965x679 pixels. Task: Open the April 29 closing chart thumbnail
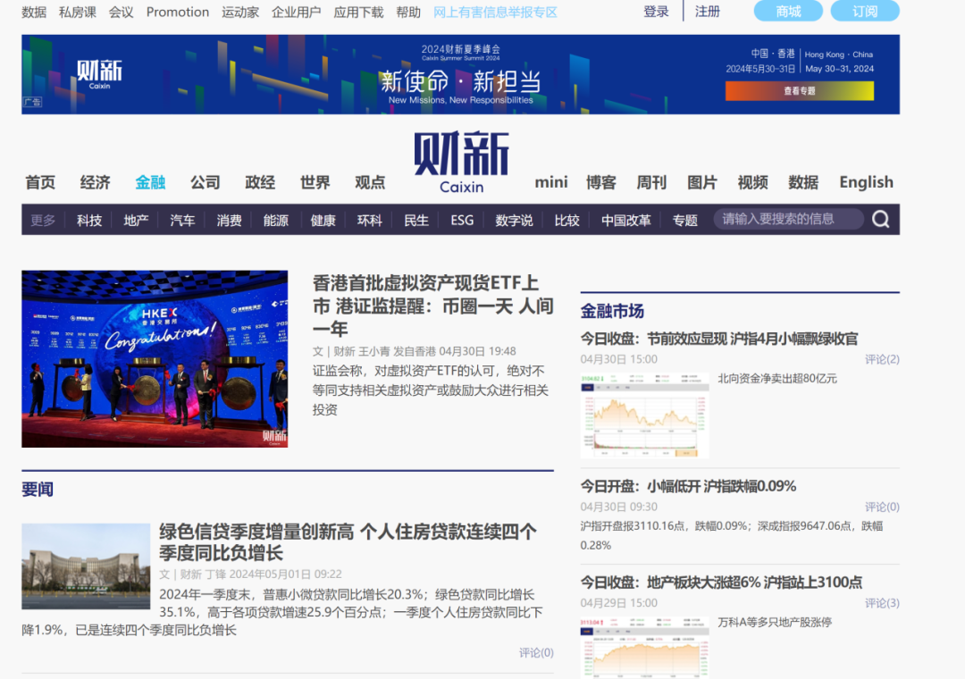pyautogui.click(x=644, y=648)
